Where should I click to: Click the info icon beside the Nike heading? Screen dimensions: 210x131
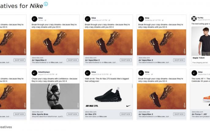(x=46, y=4)
